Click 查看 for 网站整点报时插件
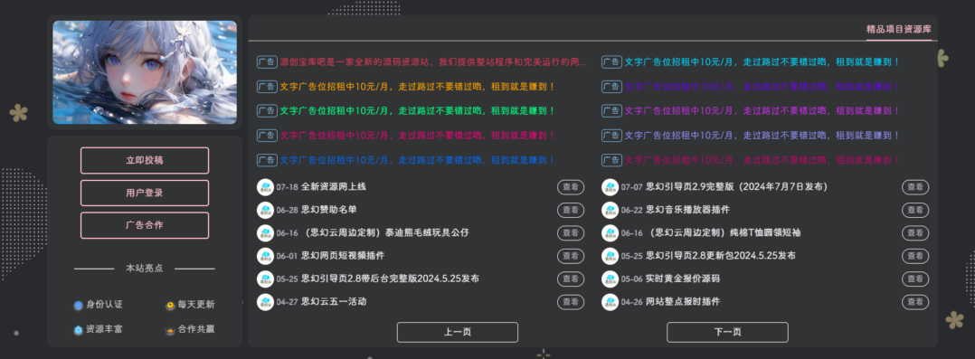 (x=915, y=302)
